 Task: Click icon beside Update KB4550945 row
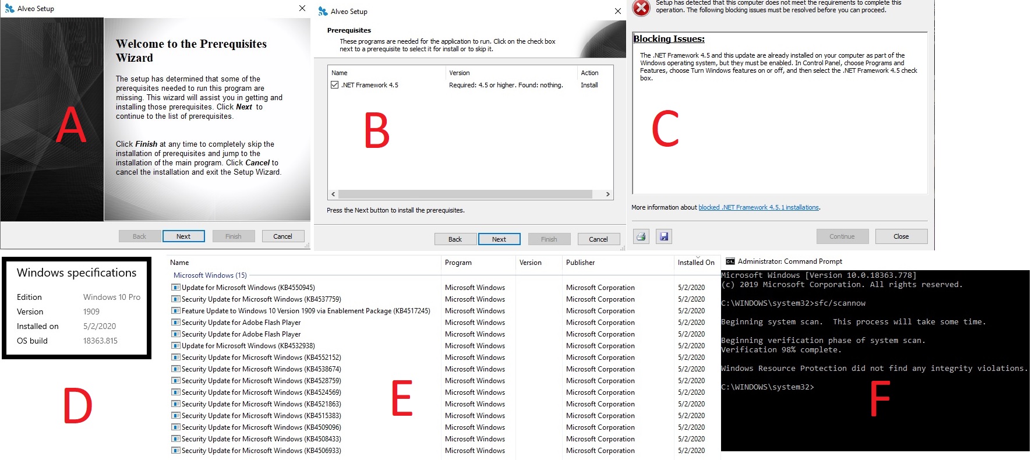175,288
